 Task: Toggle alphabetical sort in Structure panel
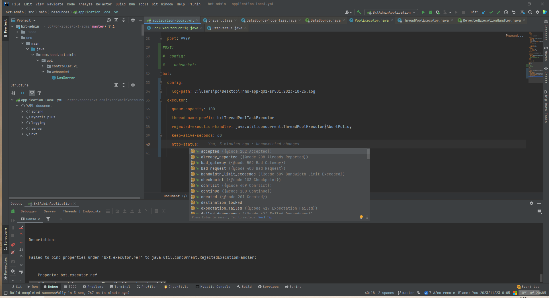point(13,93)
